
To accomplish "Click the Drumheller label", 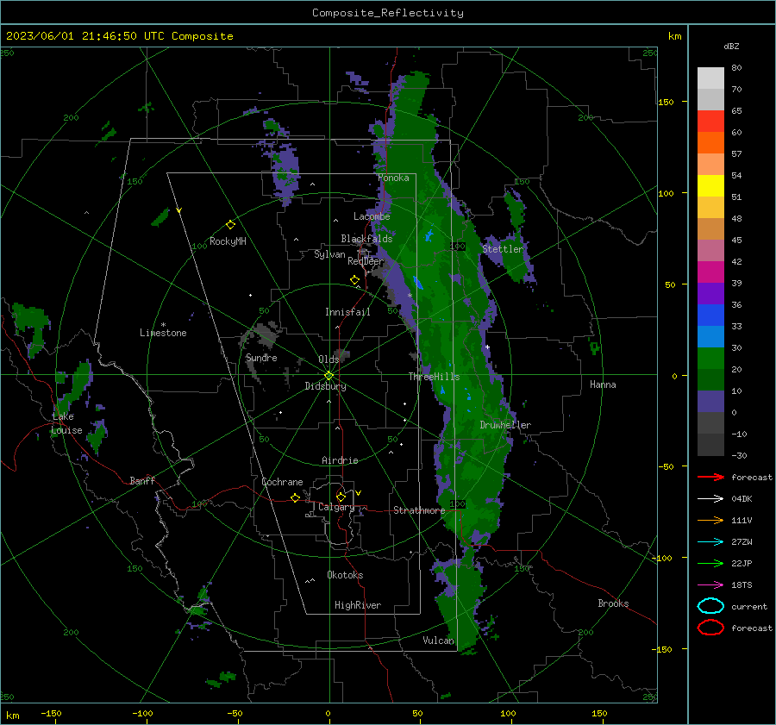I will coord(505,425).
